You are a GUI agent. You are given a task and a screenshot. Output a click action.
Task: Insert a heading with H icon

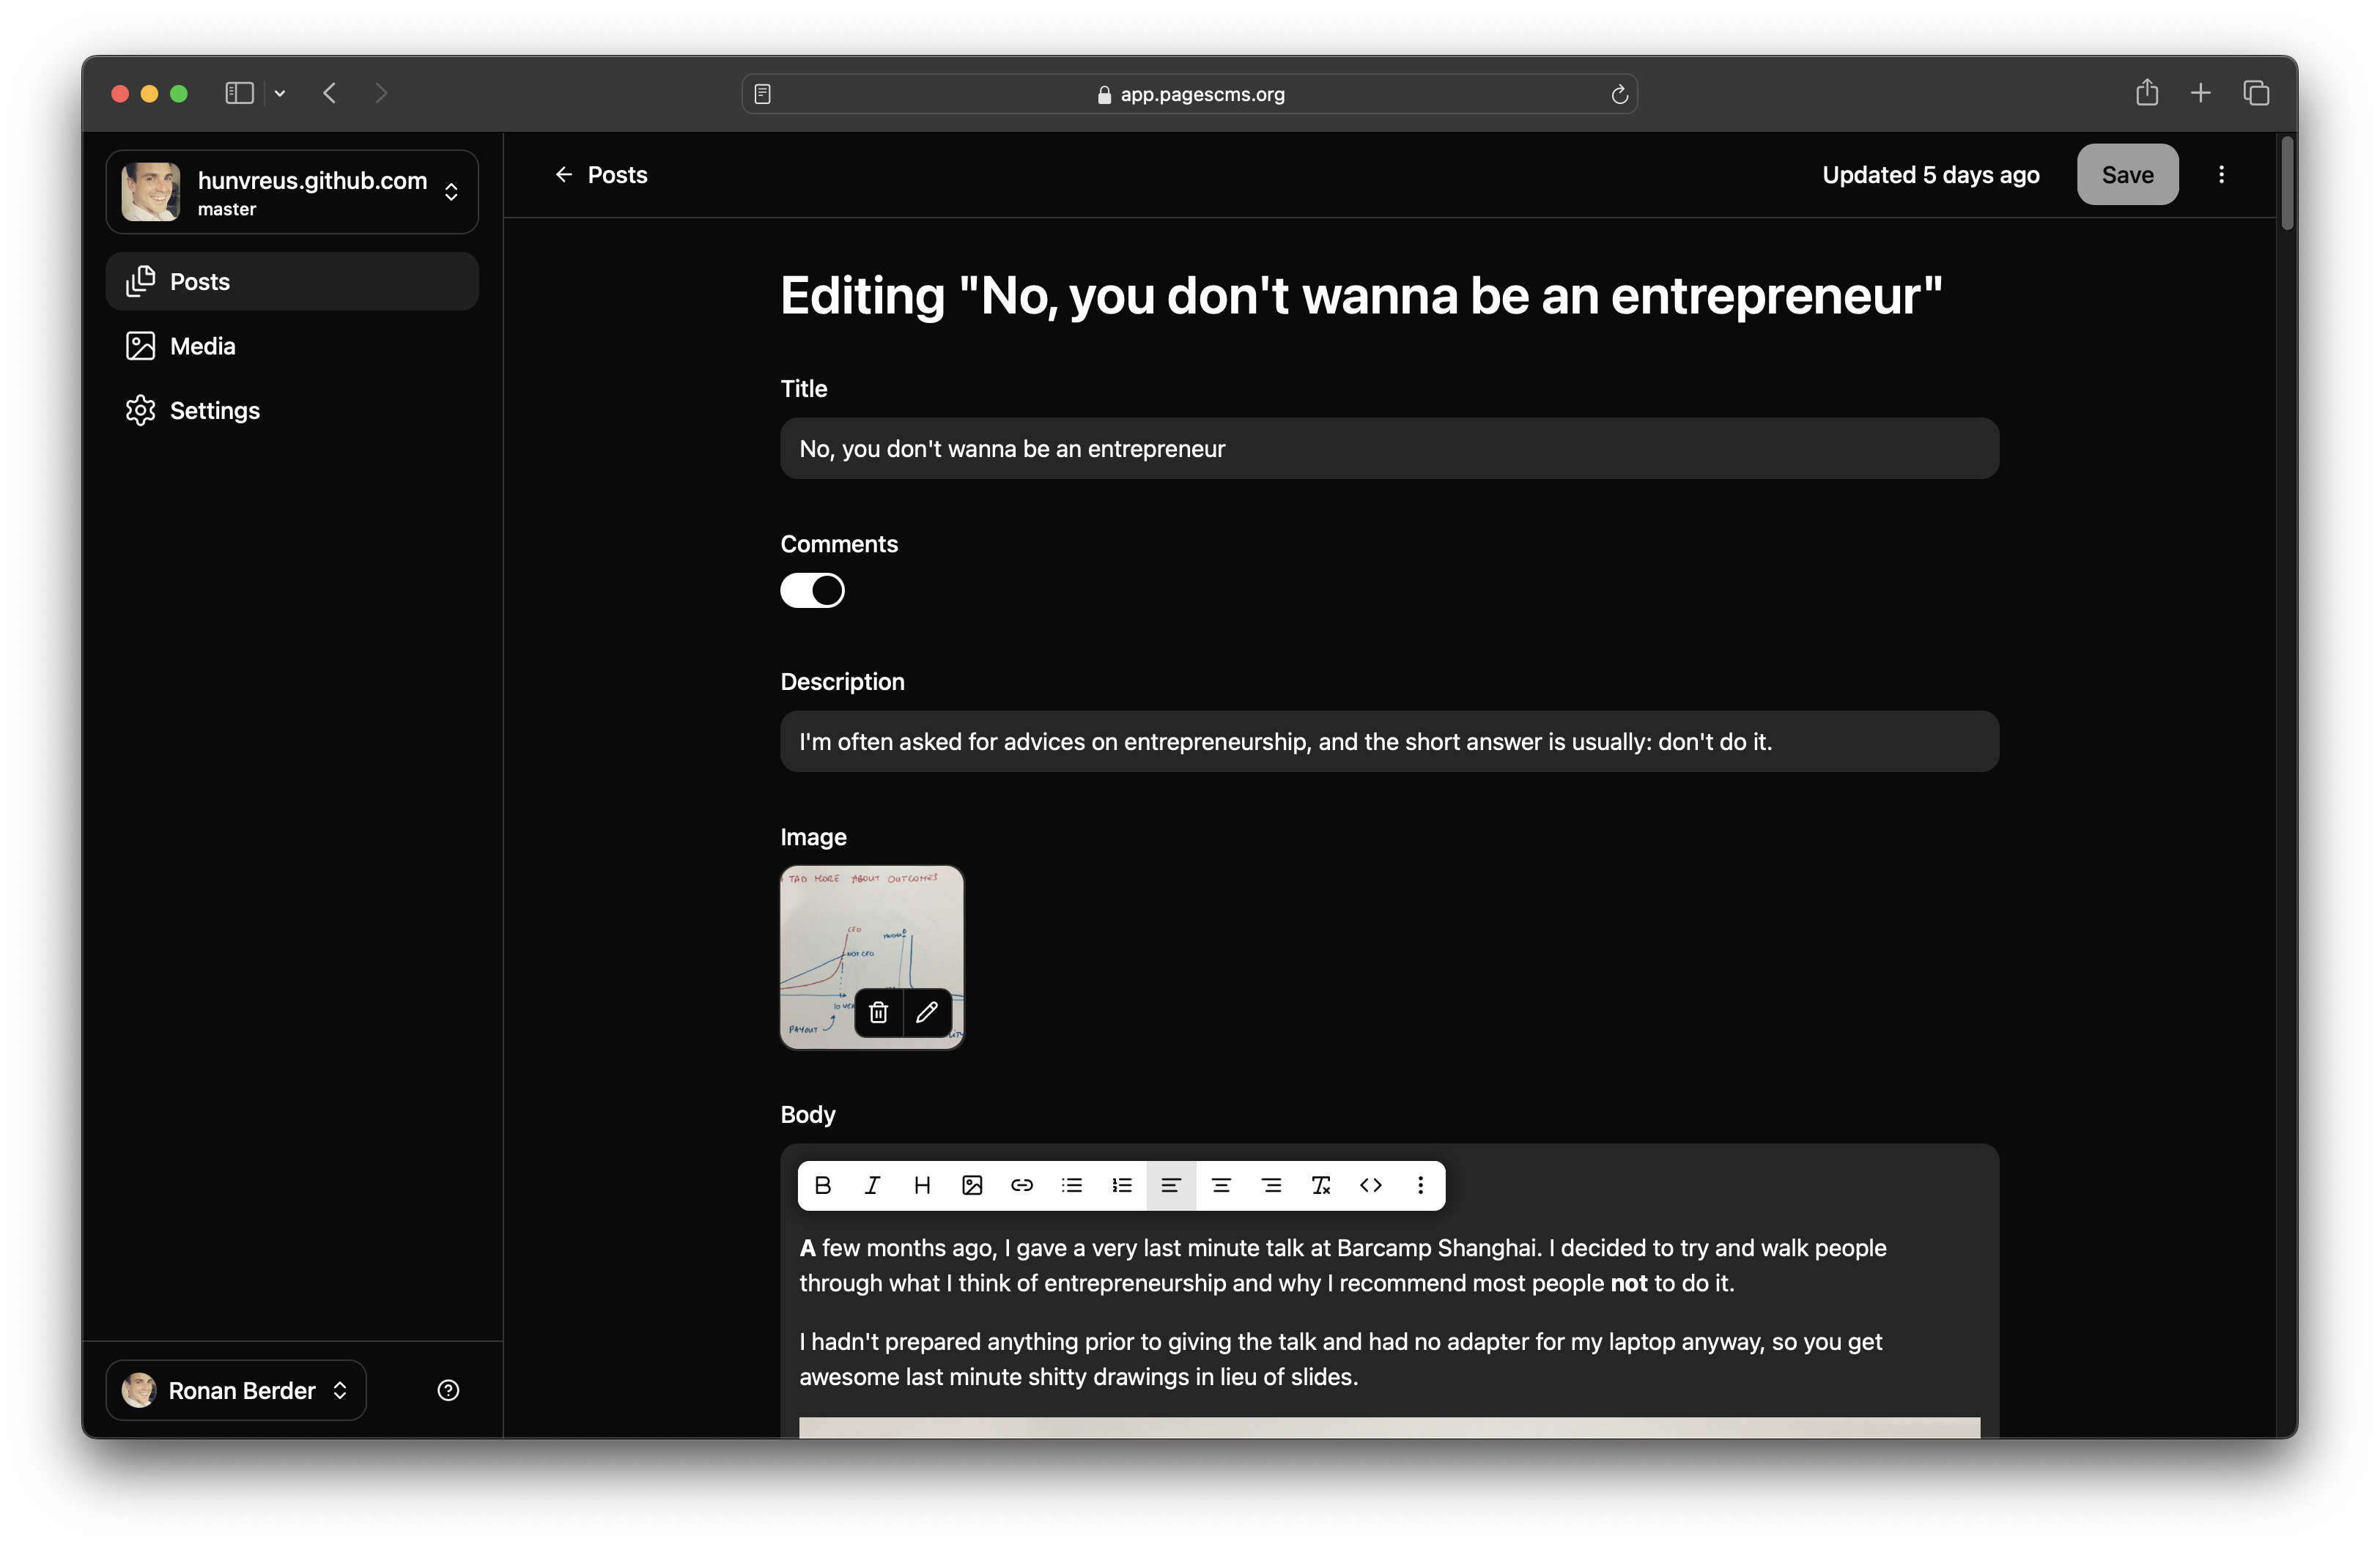[x=922, y=1185]
